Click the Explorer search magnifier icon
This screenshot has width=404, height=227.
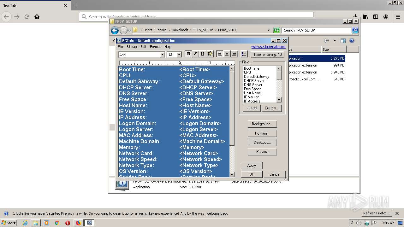click(x=355, y=30)
